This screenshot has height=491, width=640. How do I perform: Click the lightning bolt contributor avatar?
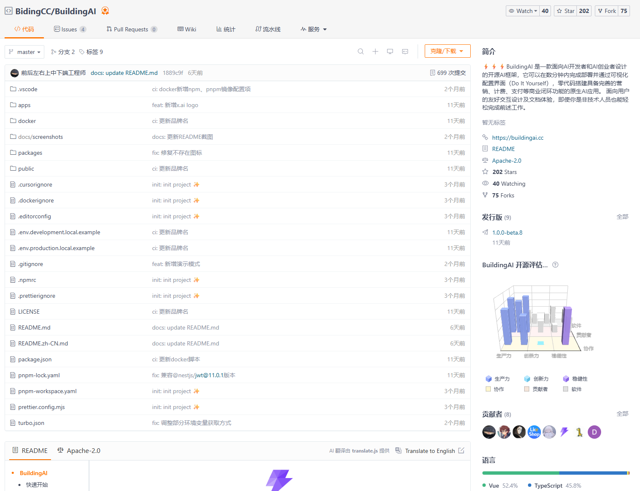point(564,432)
